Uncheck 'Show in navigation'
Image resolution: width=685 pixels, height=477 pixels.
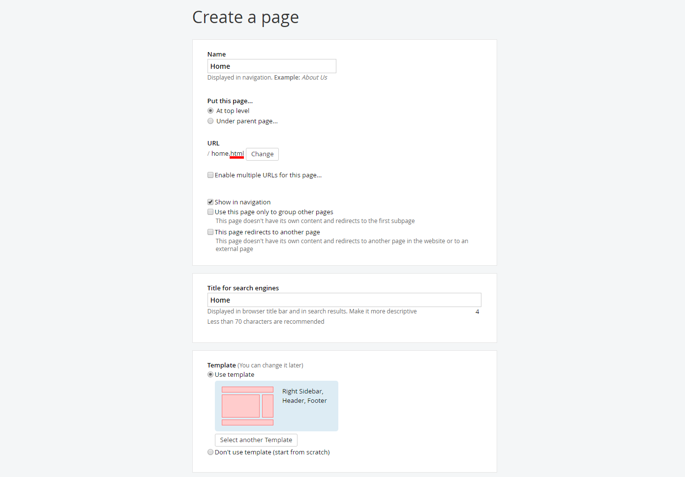(x=210, y=201)
